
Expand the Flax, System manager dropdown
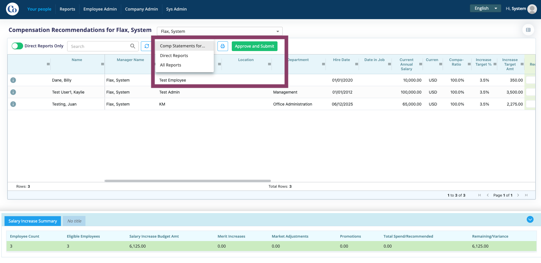click(x=219, y=31)
